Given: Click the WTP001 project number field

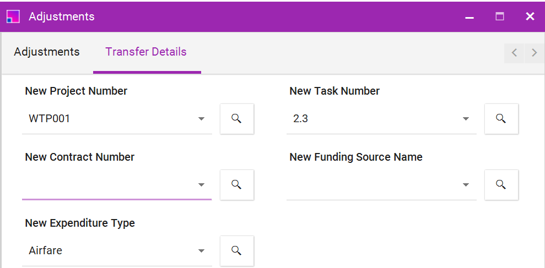Looking at the screenshot, I should pos(117,119).
